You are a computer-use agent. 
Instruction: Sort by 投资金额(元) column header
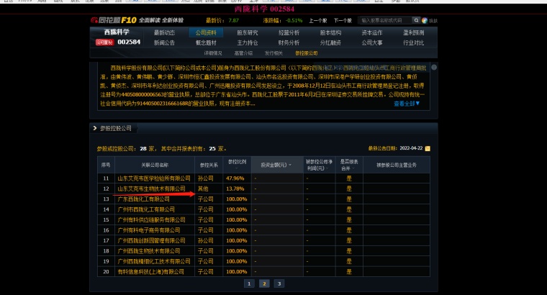276,165
